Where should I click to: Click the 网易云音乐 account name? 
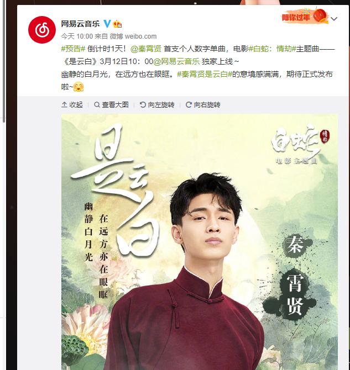pyautogui.click(x=81, y=24)
